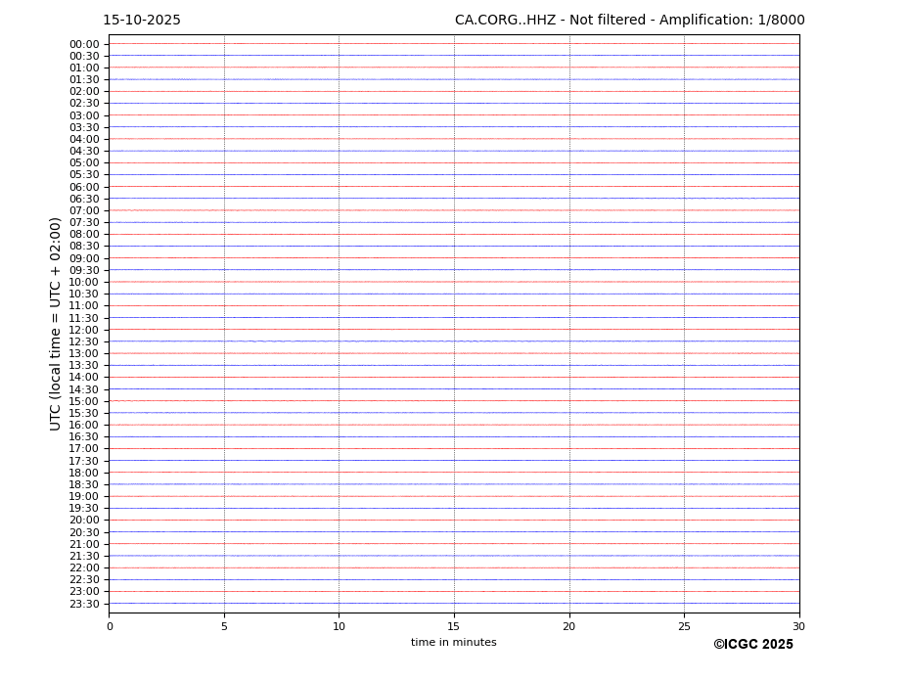Click the 10 minute x-axis tick label
Viewport: 907px width, 681px height.
pyautogui.click(x=339, y=626)
